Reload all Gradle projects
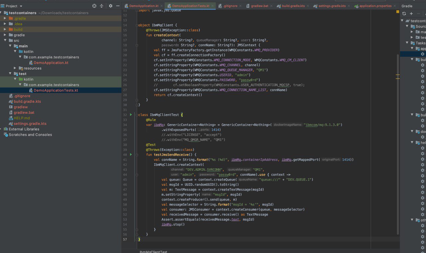 tap(404, 14)
